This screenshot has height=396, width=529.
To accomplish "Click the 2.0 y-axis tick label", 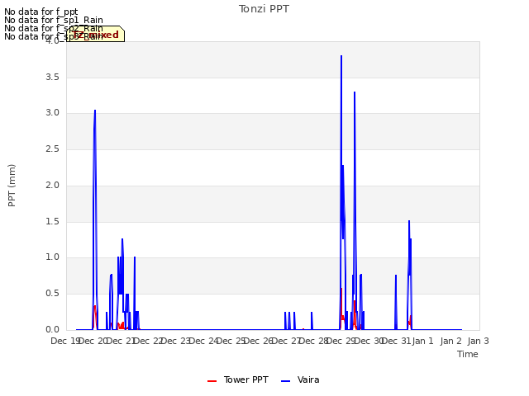I will [52, 185].
